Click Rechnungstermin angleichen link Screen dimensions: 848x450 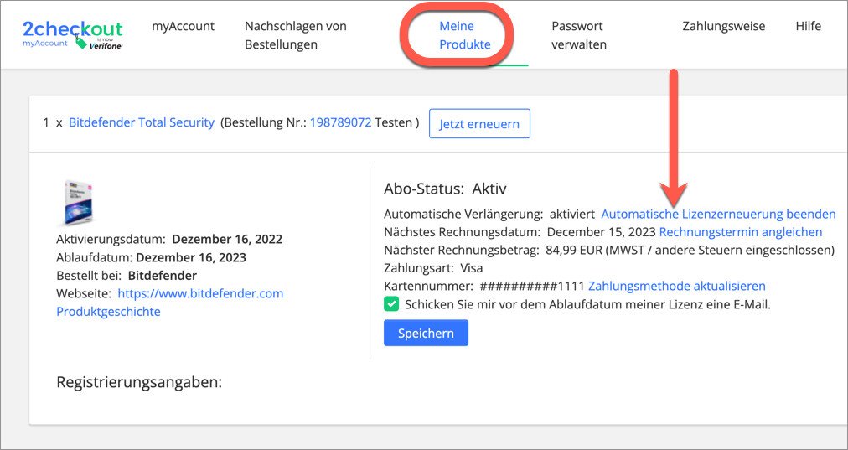pos(741,232)
